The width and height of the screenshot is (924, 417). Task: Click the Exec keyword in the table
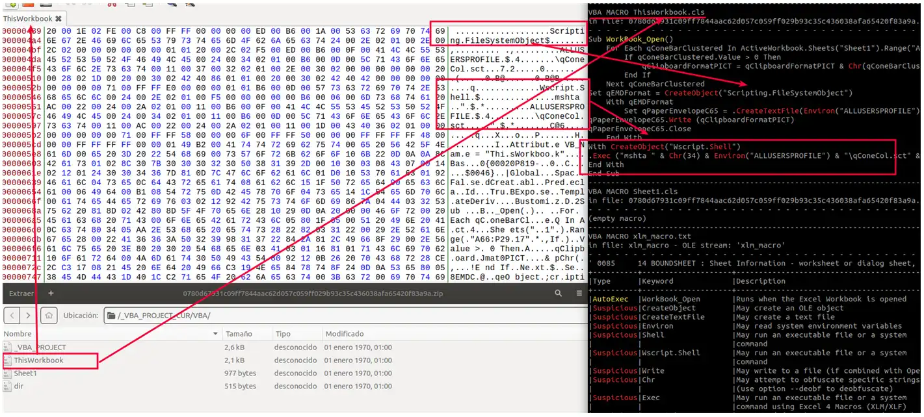(651, 398)
